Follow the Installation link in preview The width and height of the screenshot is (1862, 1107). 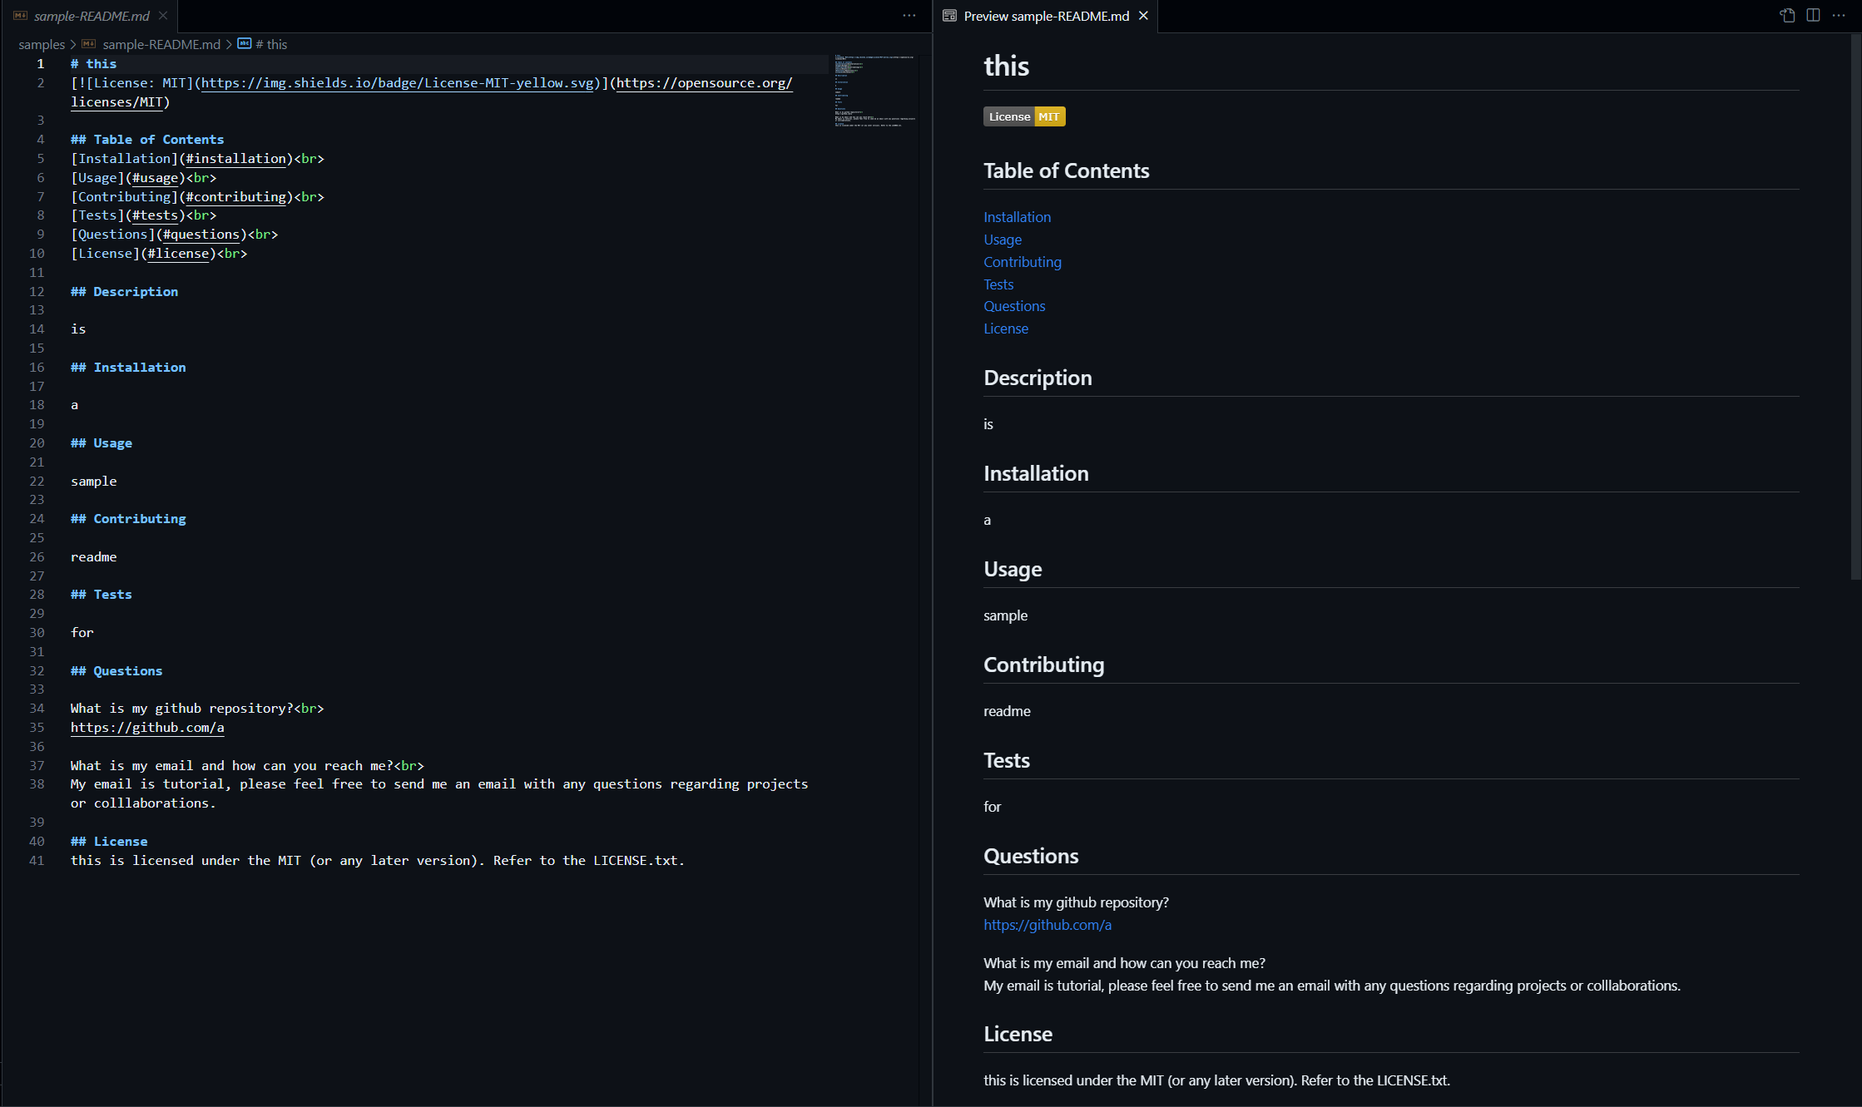[x=1017, y=217]
